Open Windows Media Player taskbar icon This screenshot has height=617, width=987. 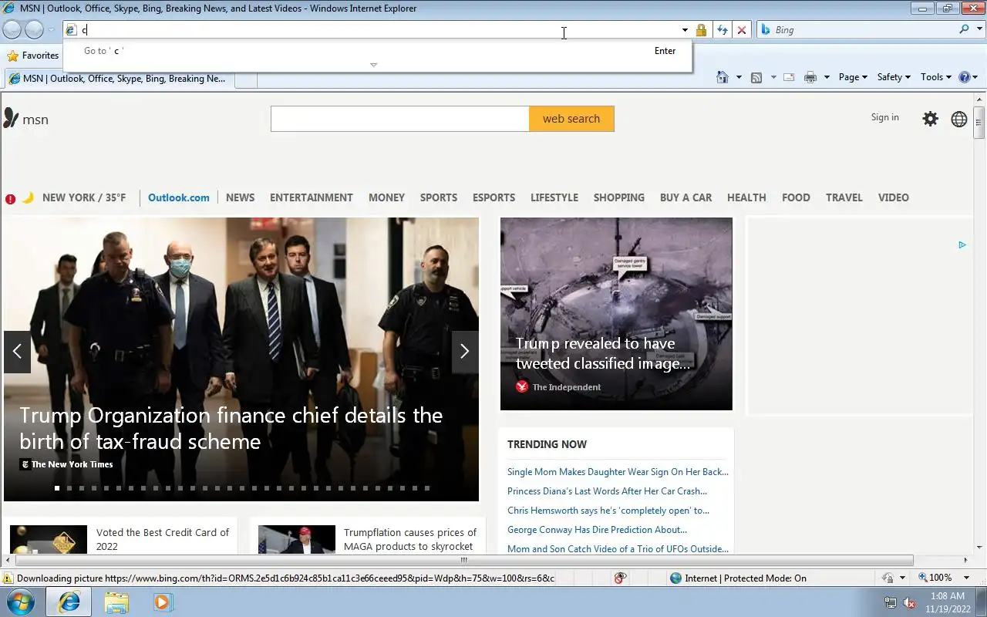163,602
